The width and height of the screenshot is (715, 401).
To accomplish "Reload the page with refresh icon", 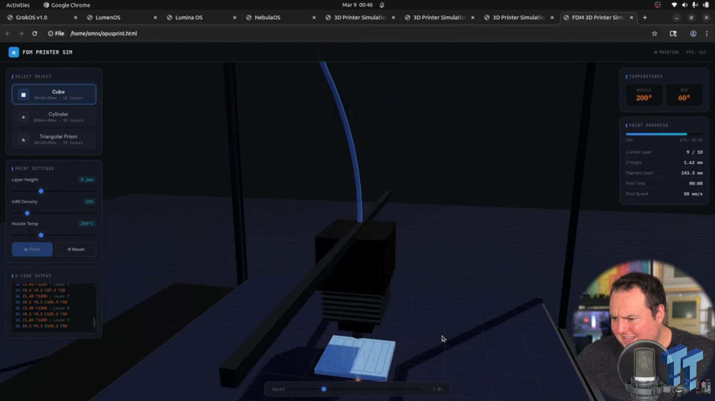I will click(x=34, y=33).
